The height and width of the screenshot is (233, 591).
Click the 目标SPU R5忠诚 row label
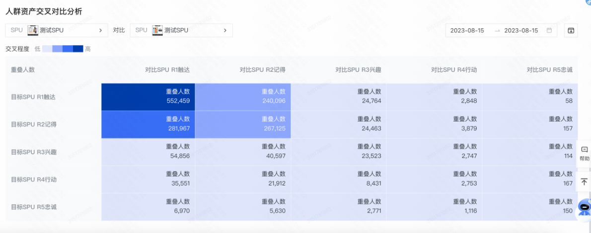point(34,207)
